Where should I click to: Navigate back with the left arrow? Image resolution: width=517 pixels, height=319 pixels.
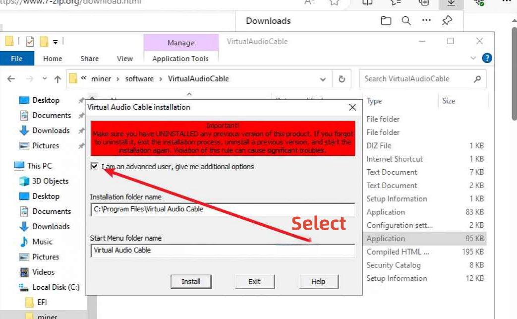pyautogui.click(x=11, y=79)
